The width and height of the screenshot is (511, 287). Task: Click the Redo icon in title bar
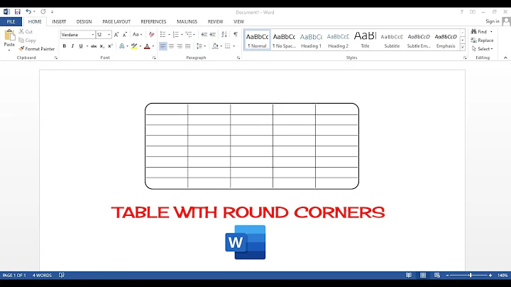point(43,12)
